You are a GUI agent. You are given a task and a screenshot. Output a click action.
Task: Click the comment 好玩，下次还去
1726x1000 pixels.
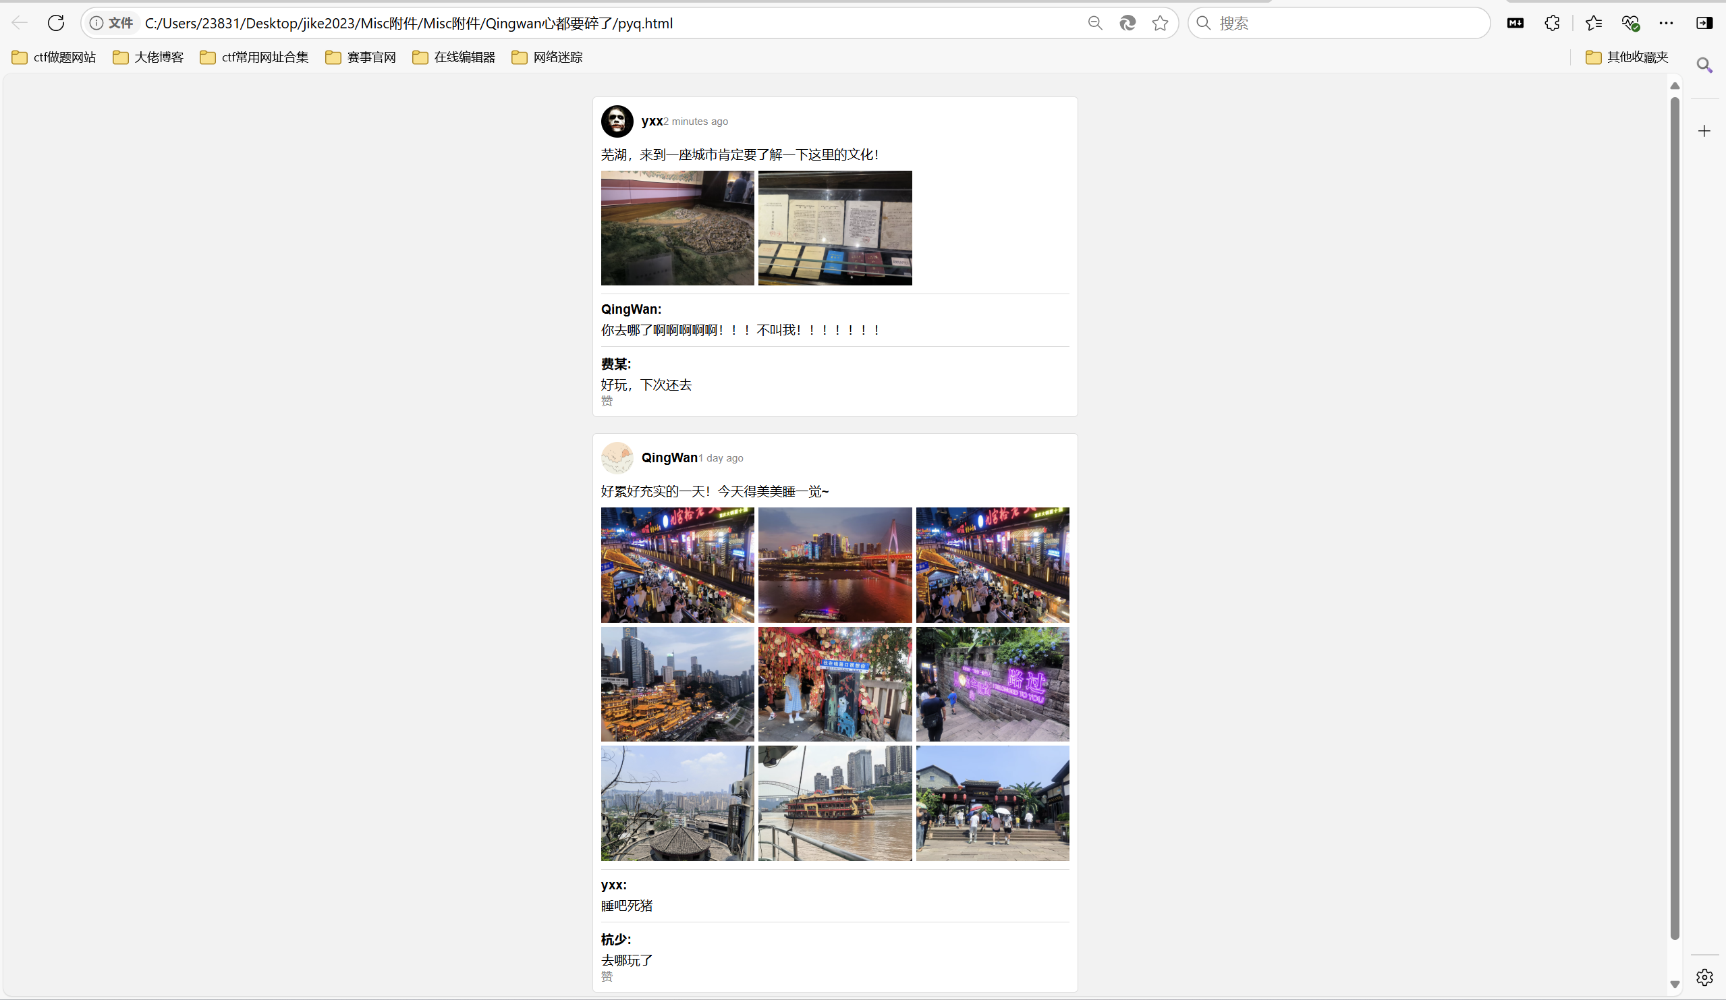[646, 385]
